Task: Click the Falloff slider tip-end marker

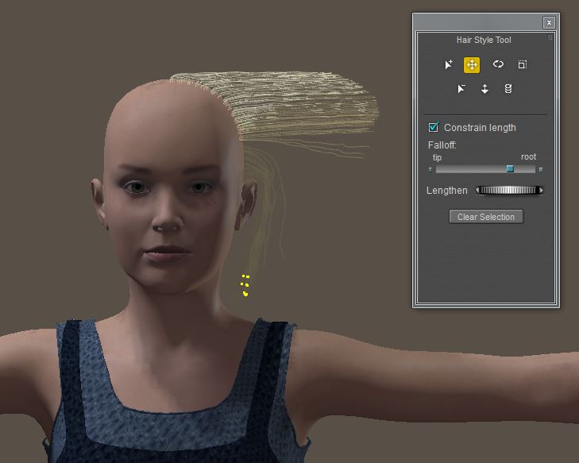Action: click(430, 169)
